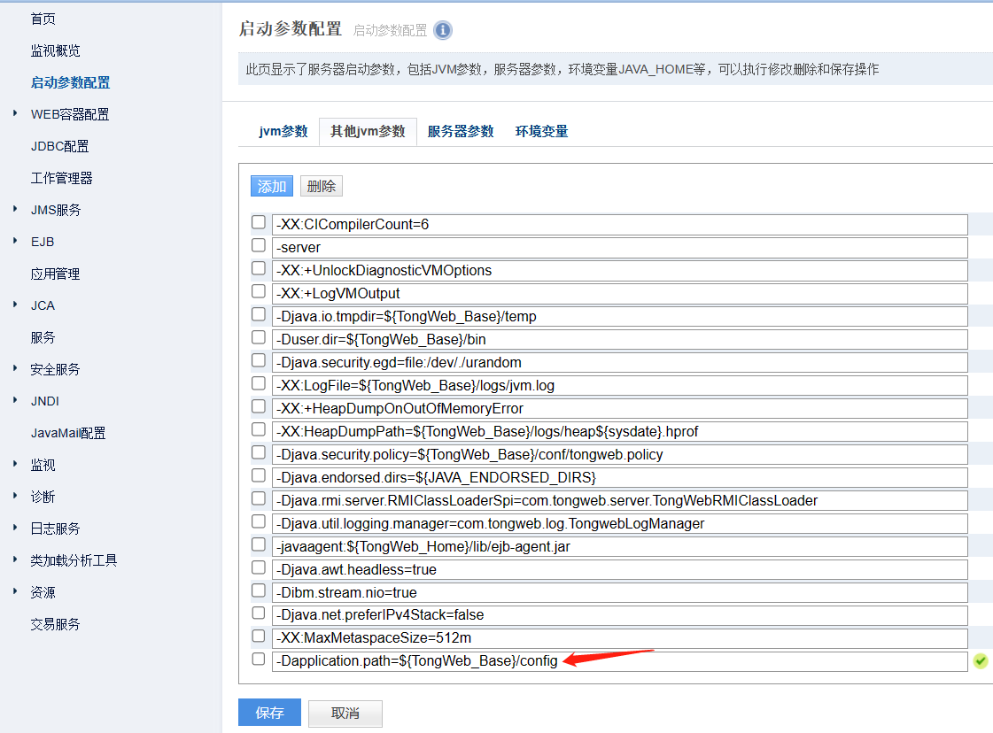Focus the -Dibm.stream.nio=true text field
The height and width of the screenshot is (733, 993).
click(618, 593)
